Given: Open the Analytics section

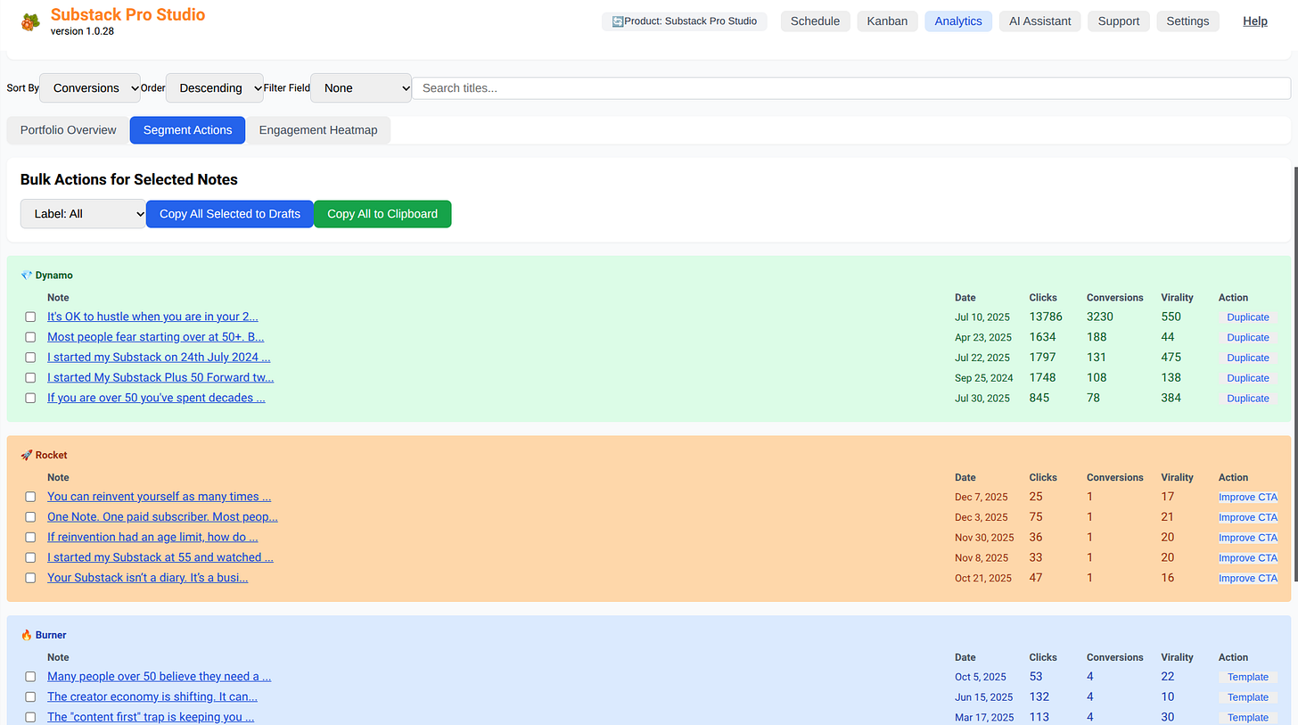Looking at the screenshot, I should click(x=958, y=21).
